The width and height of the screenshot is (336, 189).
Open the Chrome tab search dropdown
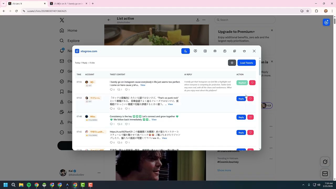click(x=3, y=4)
